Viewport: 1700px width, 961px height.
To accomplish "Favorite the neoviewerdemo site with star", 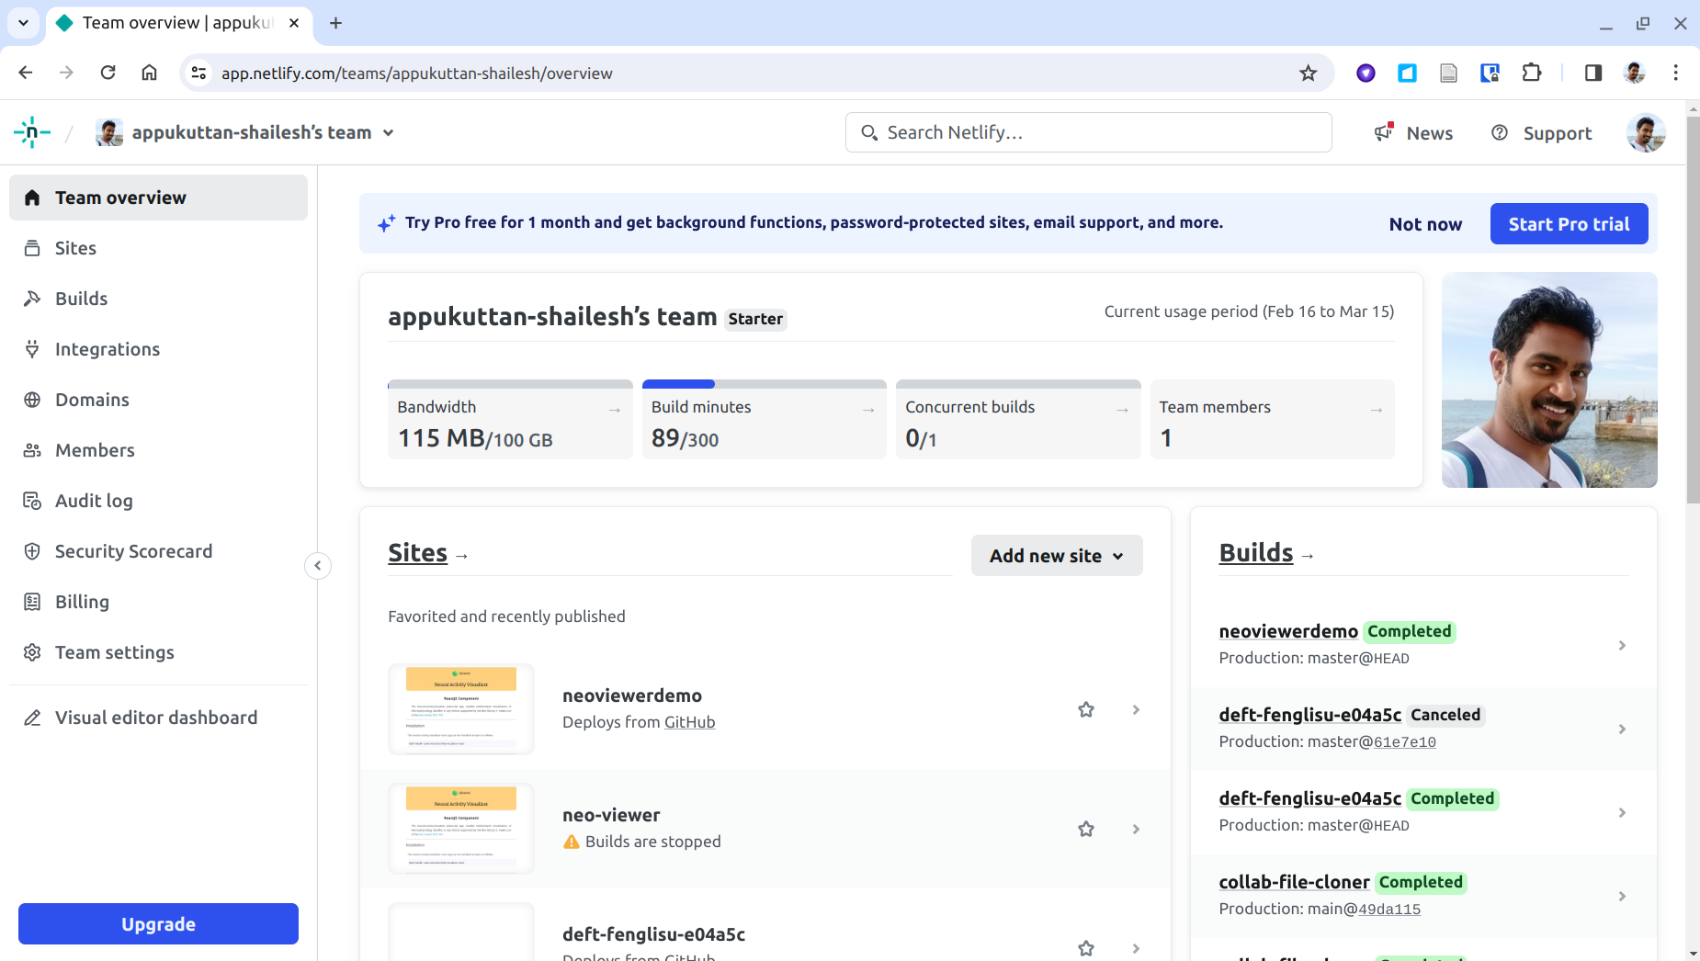I will pyautogui.click(x=1086, y=709).
